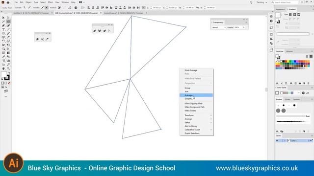The height and width of the screenshot is (176, 314).
Task: Switch to the Symbols panel tab
Action: tap(296, 99)
